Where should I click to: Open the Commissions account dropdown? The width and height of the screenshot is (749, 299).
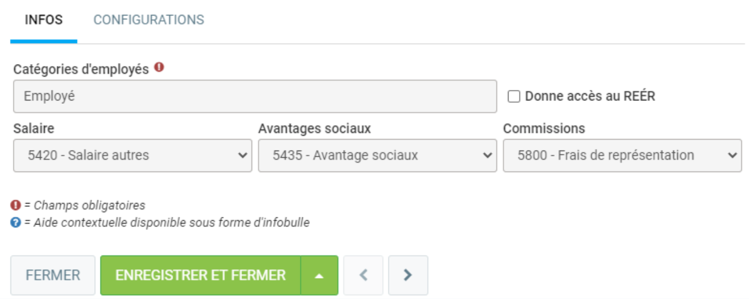622,156
